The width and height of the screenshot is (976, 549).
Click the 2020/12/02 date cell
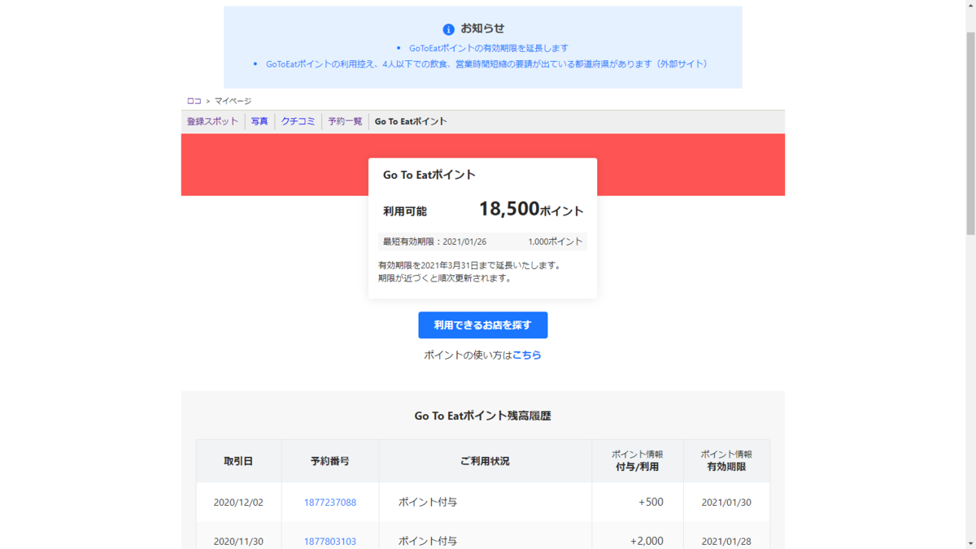point(238,502)
